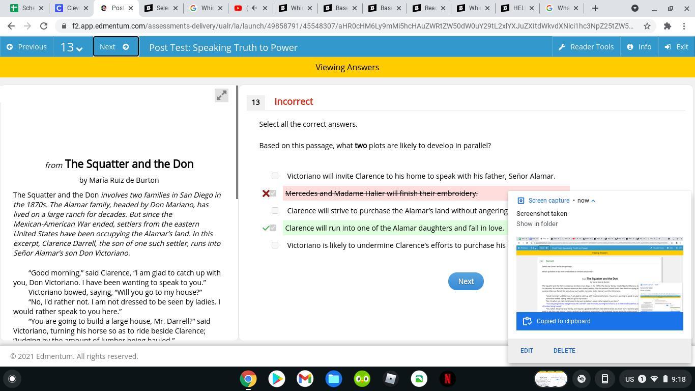695x391 pixels.
Task: Collapse the Screen capture notification chevron
Action: (593, 201)
